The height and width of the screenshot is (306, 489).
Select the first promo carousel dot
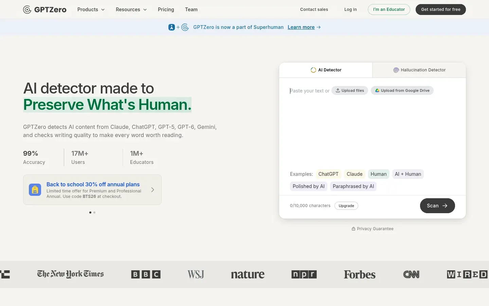tap(90, 213)
